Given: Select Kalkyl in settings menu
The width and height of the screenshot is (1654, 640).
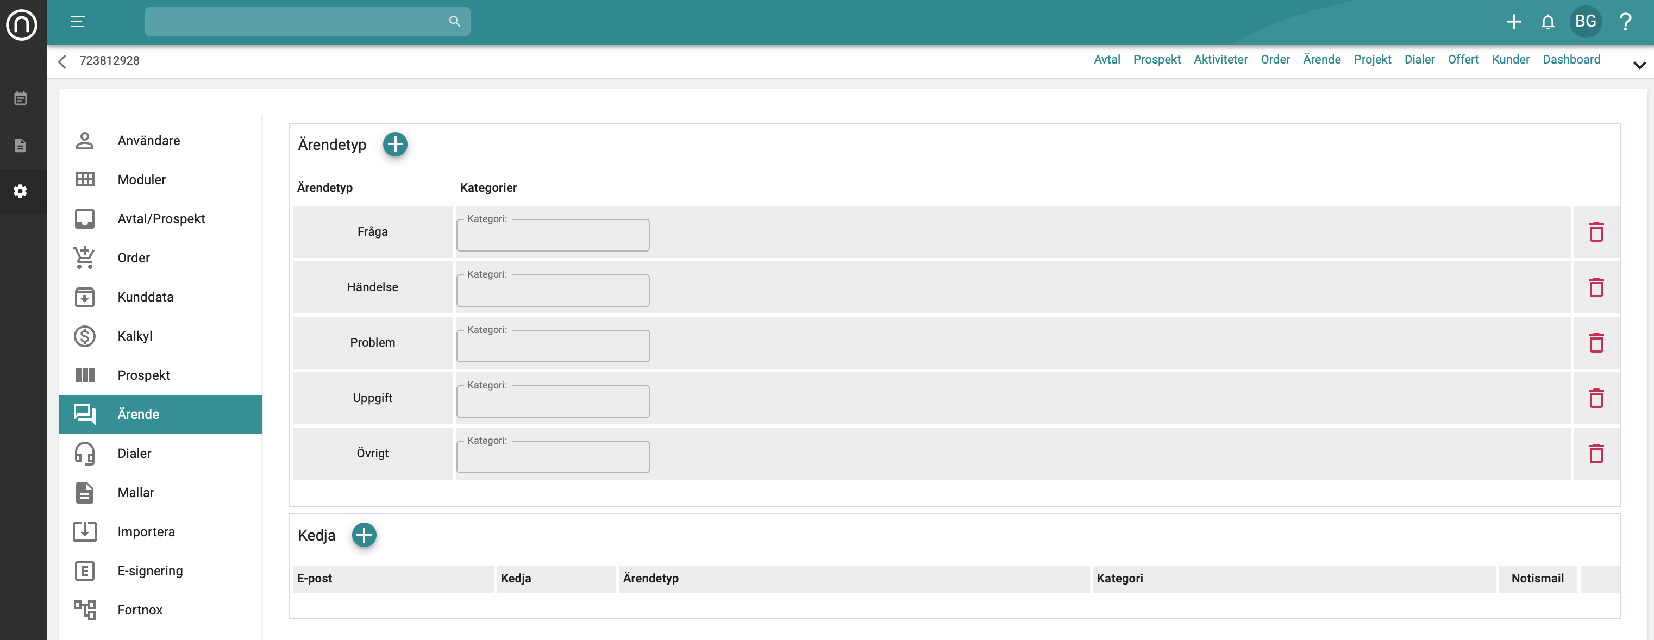Looking at the screenshot, I should point(160,336).
